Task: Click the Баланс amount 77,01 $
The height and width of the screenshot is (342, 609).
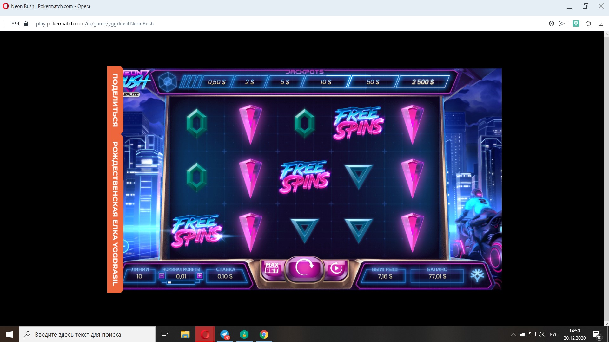Action: click(x=437, y=276)
